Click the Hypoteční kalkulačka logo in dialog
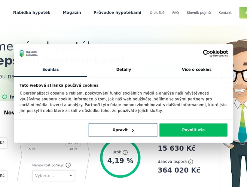 pyautogui.click(x=28, y=53)
